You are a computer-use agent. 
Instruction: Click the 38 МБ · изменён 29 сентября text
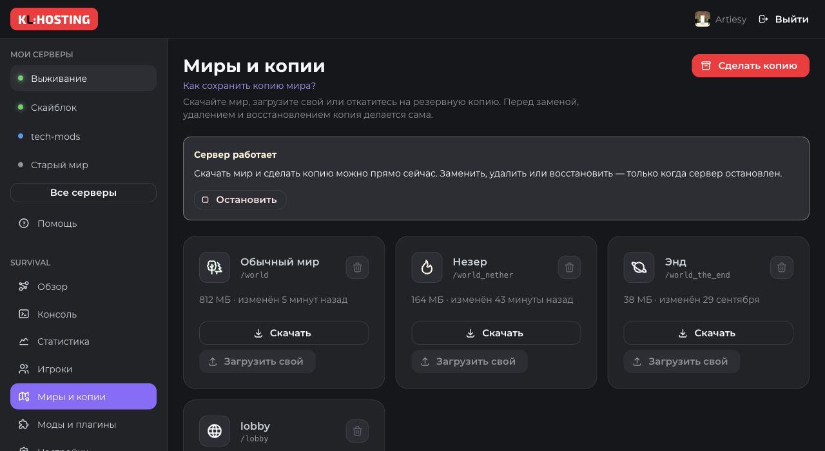pos(692,300)
